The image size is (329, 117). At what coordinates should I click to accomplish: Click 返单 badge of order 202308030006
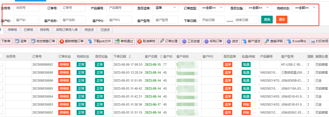pos(228,80)
